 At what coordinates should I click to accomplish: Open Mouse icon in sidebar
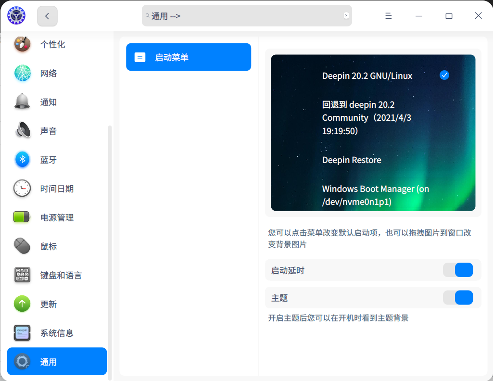pos(22,246)
